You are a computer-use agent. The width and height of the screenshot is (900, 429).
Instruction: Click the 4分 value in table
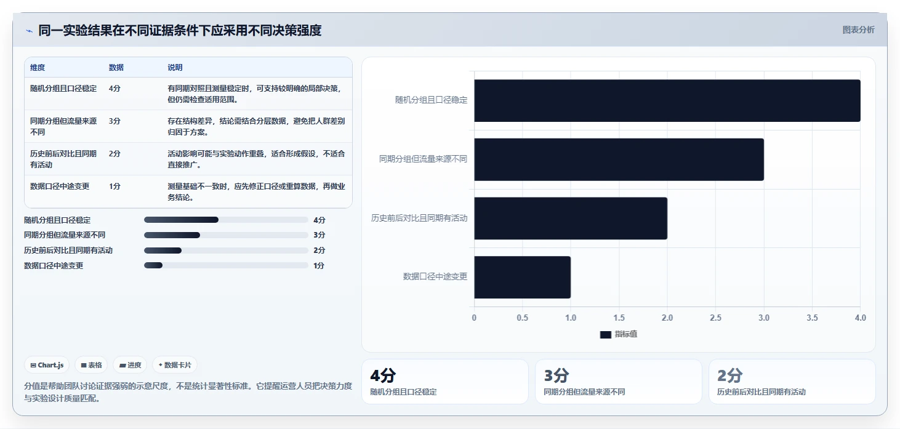(115, 89)
